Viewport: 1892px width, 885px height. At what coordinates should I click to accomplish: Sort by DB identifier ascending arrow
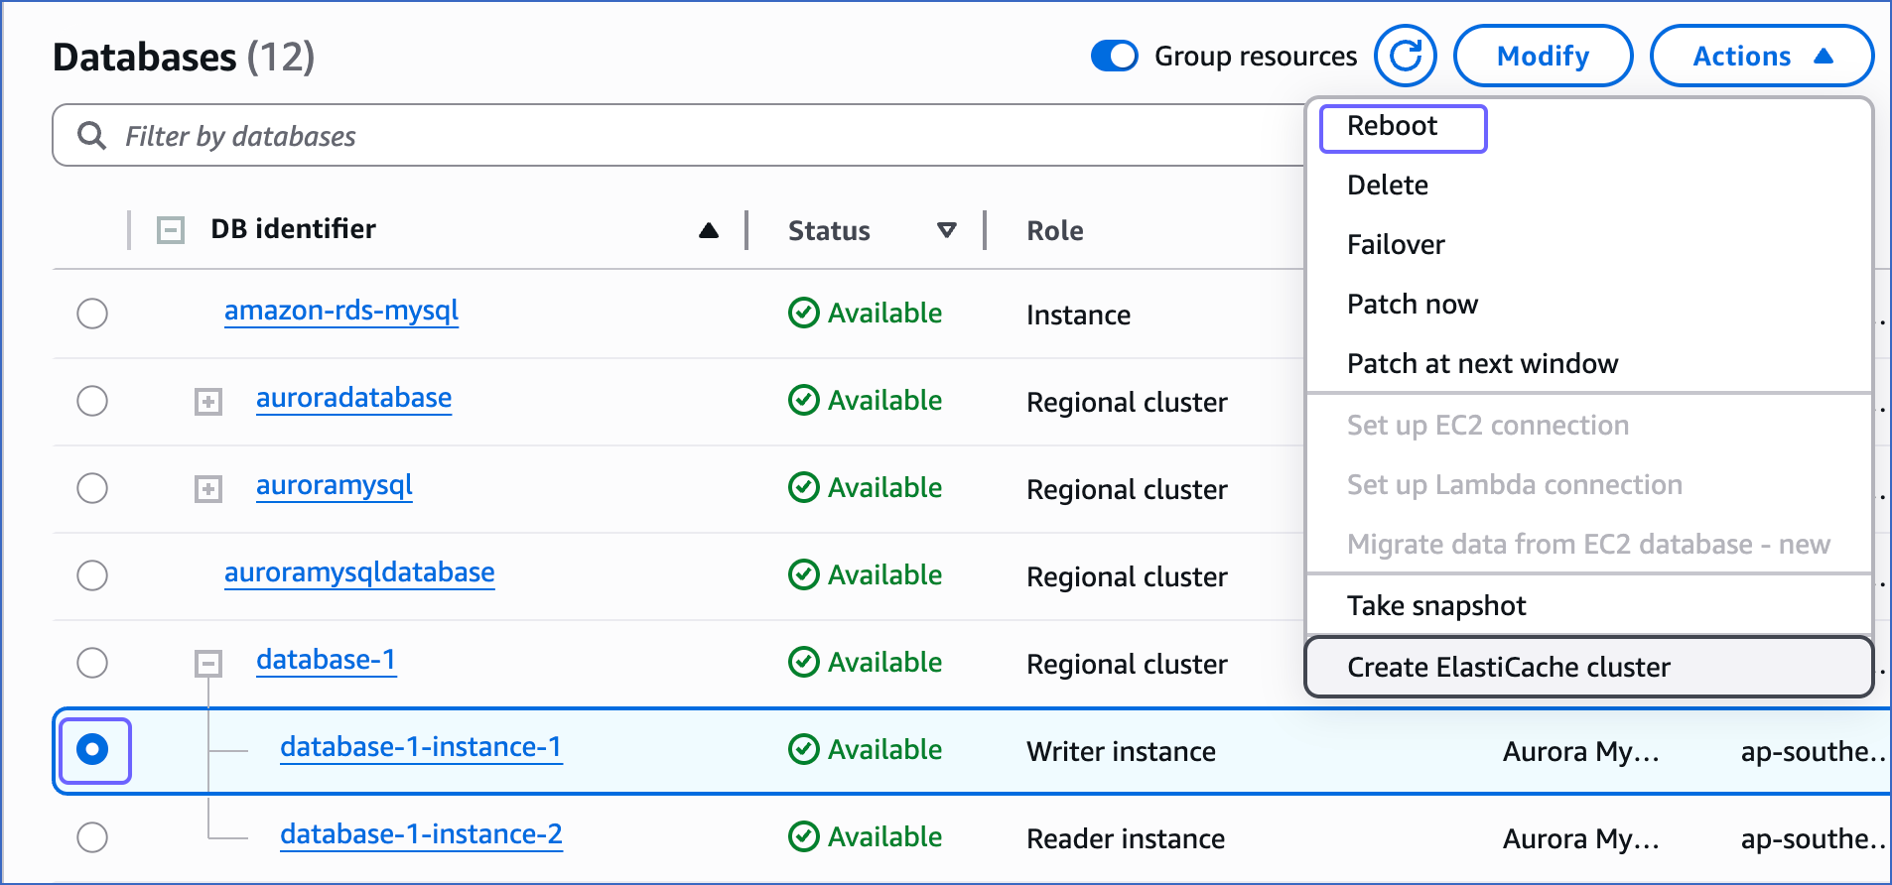709,230
